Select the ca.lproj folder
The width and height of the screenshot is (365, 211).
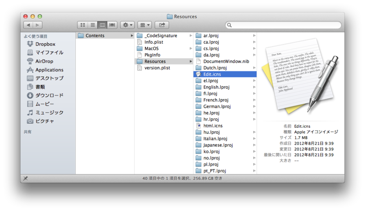click(225, 42)
